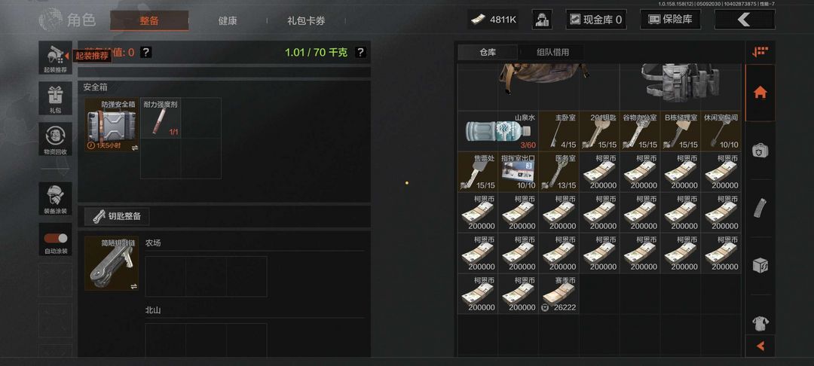This screenshot has width=814, height=366.
Task: Click the warehouse sort icon
Action: pyautogui.click(x=760, y=52)
